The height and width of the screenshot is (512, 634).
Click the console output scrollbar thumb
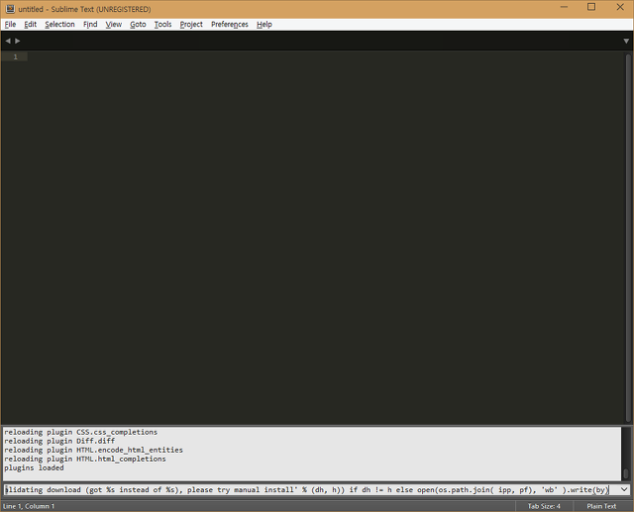[625, 473]
